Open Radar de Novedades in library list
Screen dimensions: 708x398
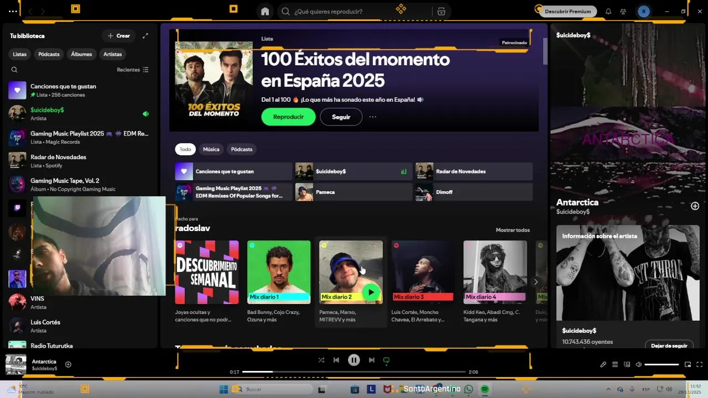point(80,161)
